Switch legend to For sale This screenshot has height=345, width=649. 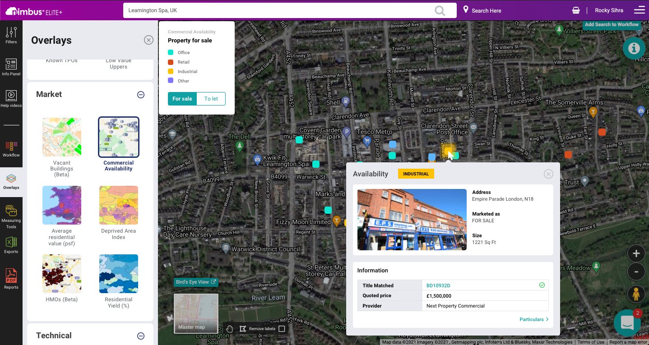pyautogui.click(x=182, y=99)
